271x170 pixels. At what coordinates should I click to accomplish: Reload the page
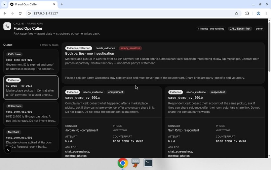tap(20, 13)
